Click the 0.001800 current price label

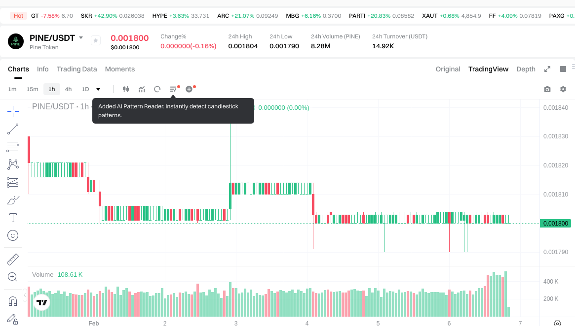coord(555,223)
